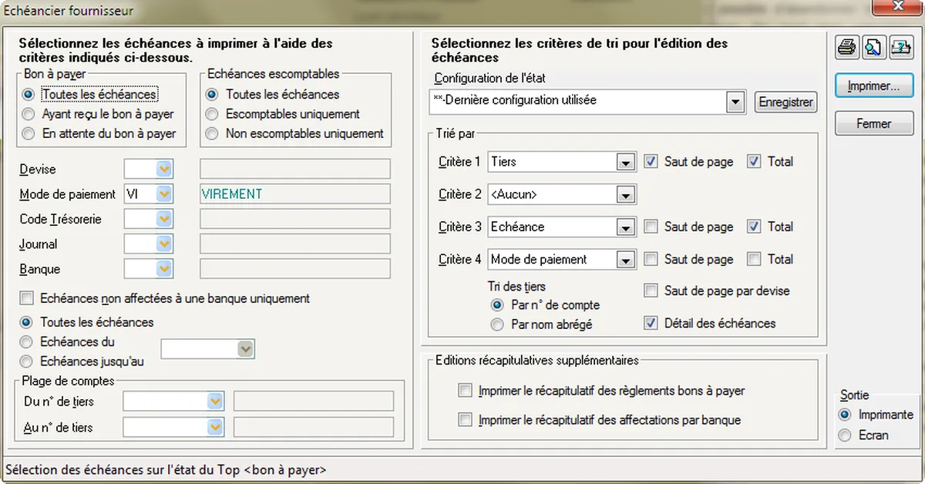Click the Imprimer... button

click(x=873, y=86)
